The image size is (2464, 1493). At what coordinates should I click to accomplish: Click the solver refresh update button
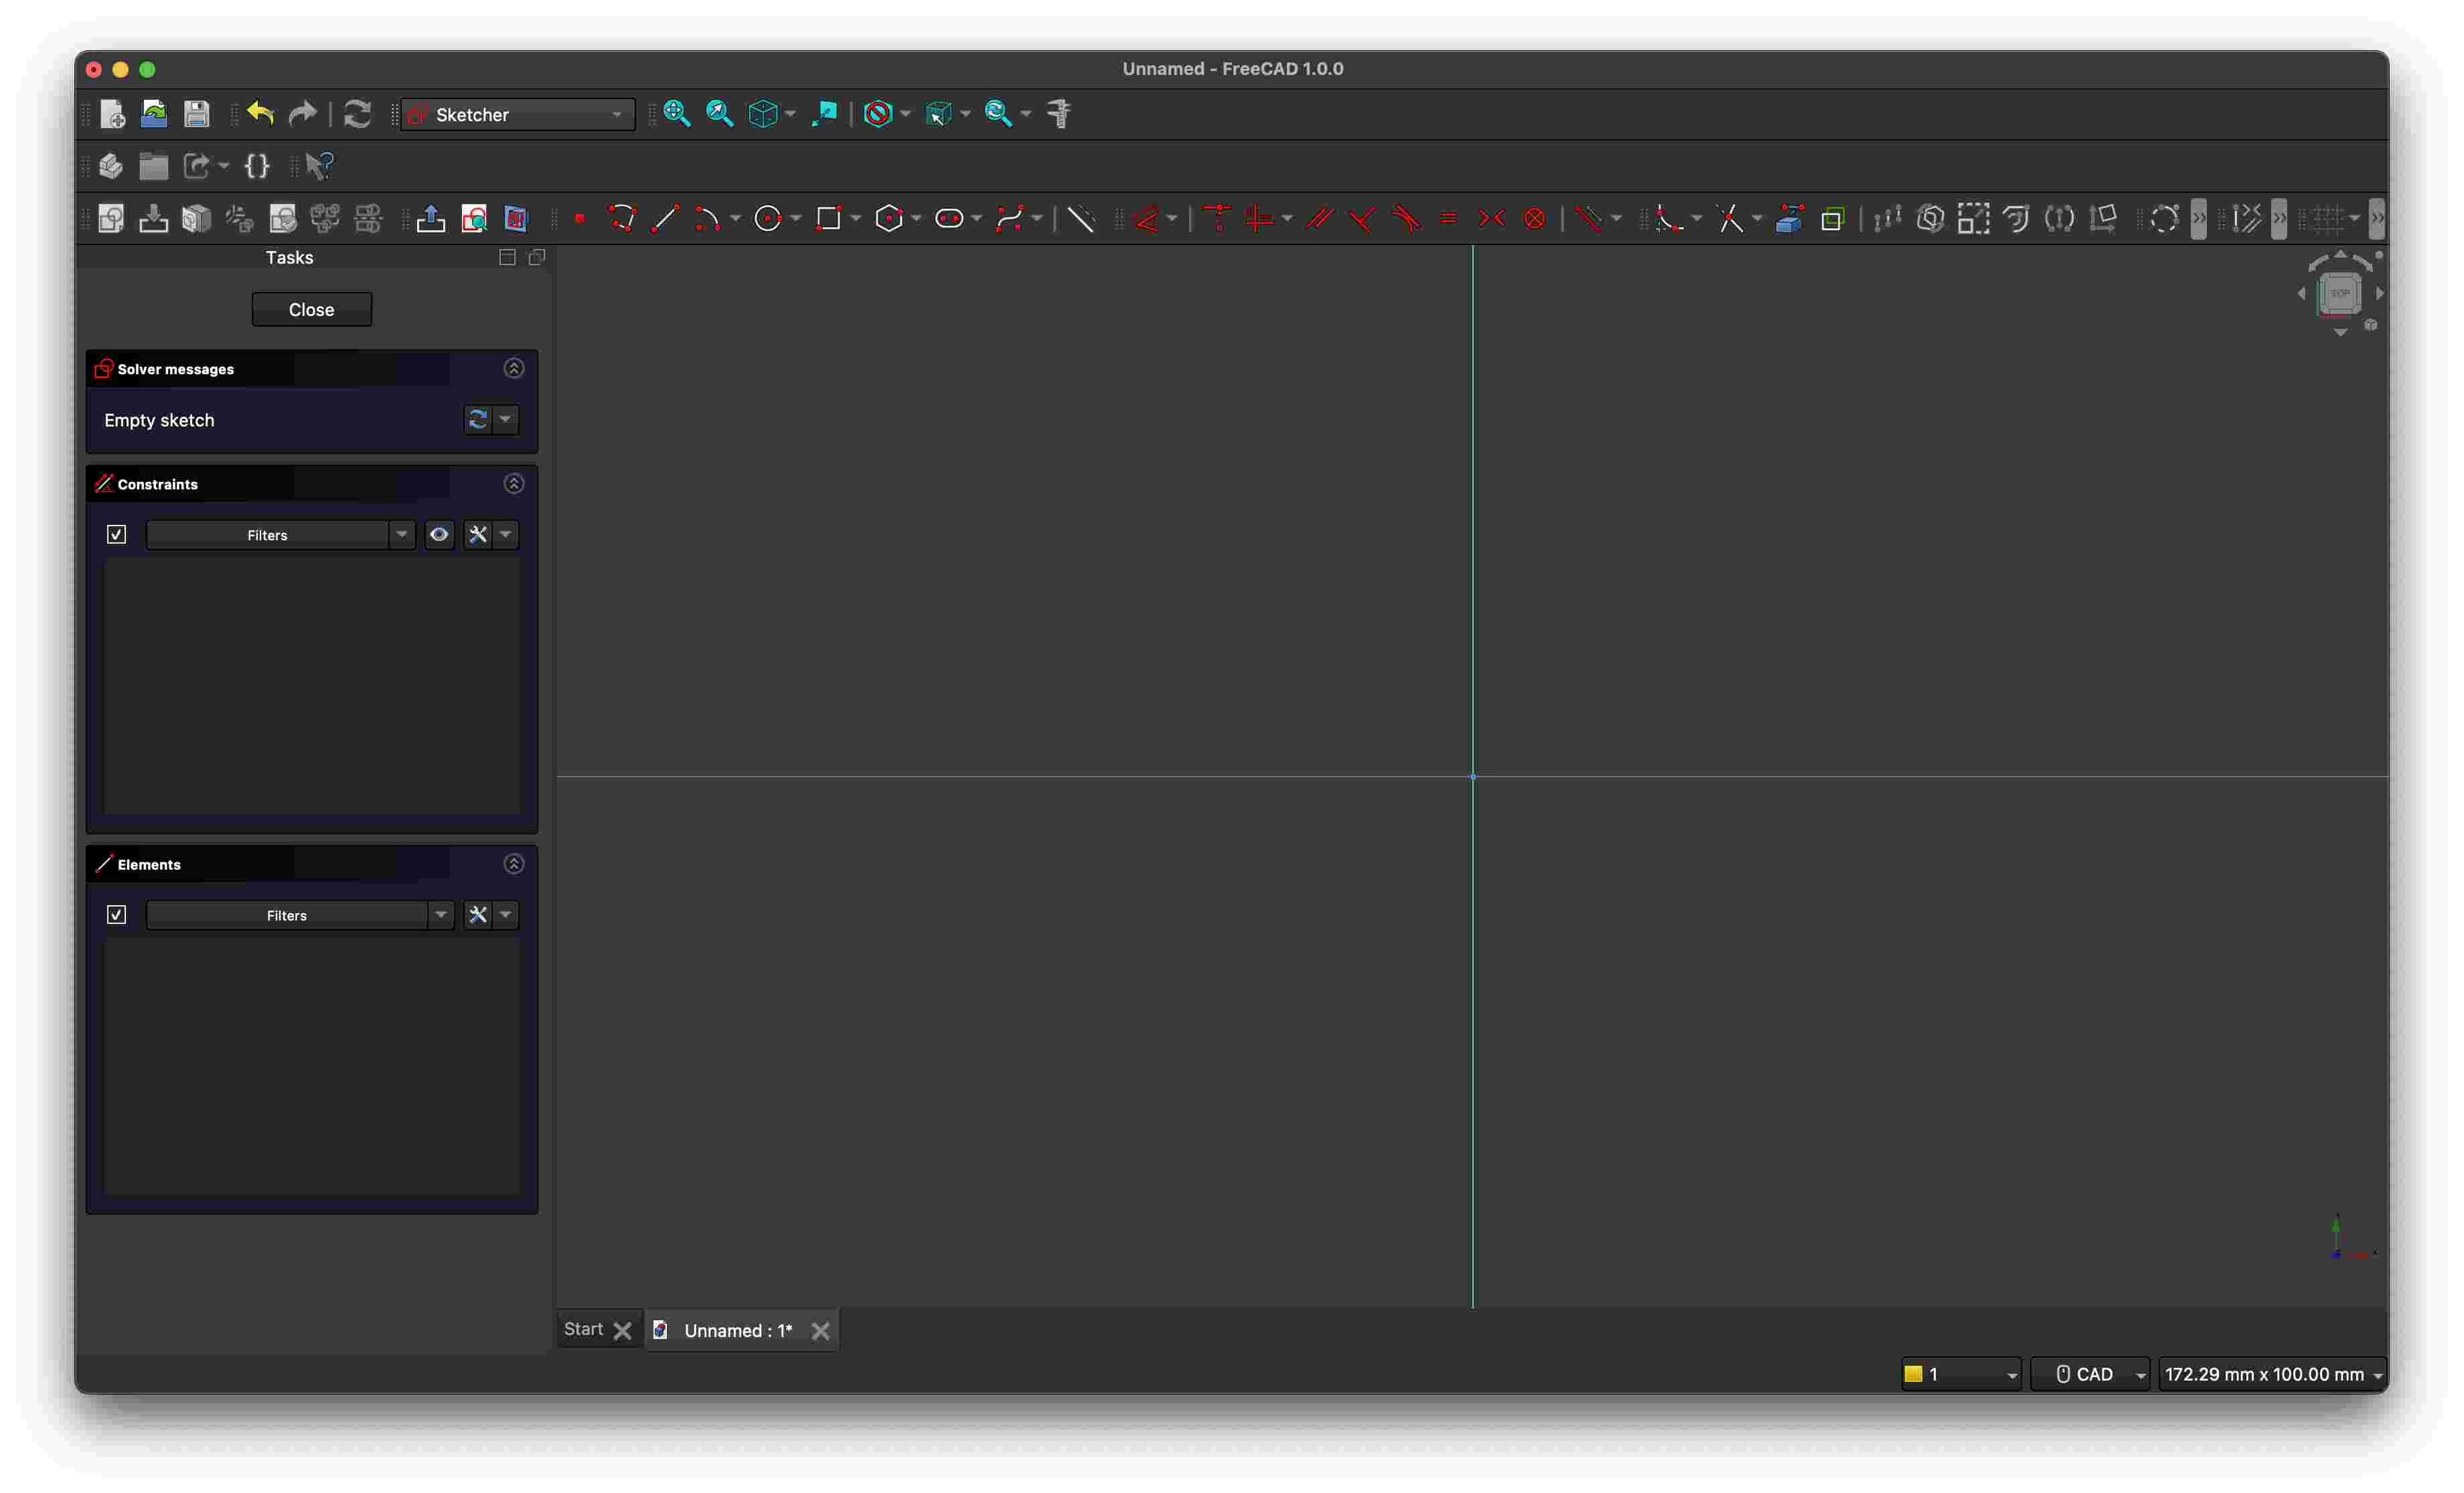(x=478, y=419)
